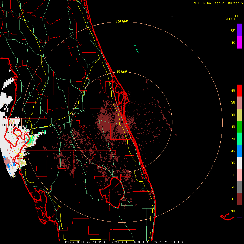
Task: Click the 11:08 timestamp
Action: click(x=177, y=242)
